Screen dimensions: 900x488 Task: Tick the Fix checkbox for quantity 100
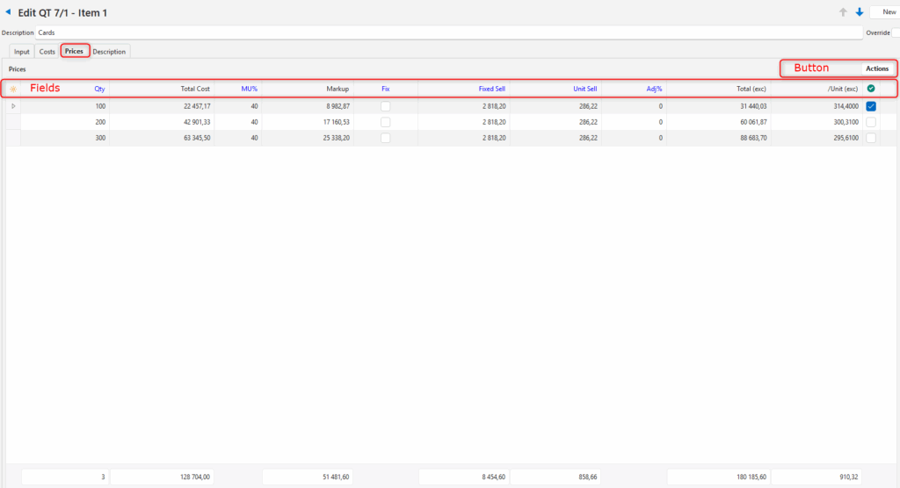(385, 106)
